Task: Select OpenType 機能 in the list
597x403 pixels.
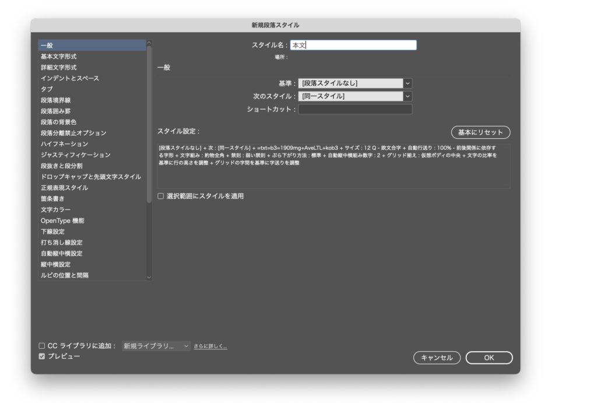Action: [62, 220]
